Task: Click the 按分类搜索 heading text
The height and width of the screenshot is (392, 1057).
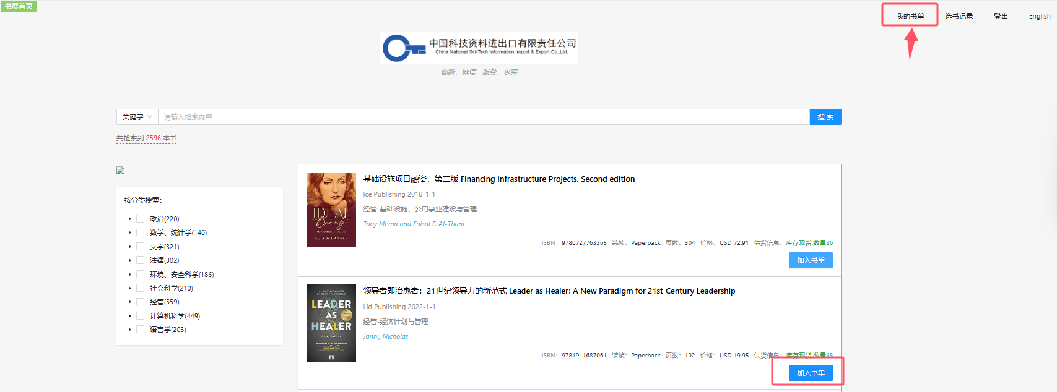Action: pos(142,200)
